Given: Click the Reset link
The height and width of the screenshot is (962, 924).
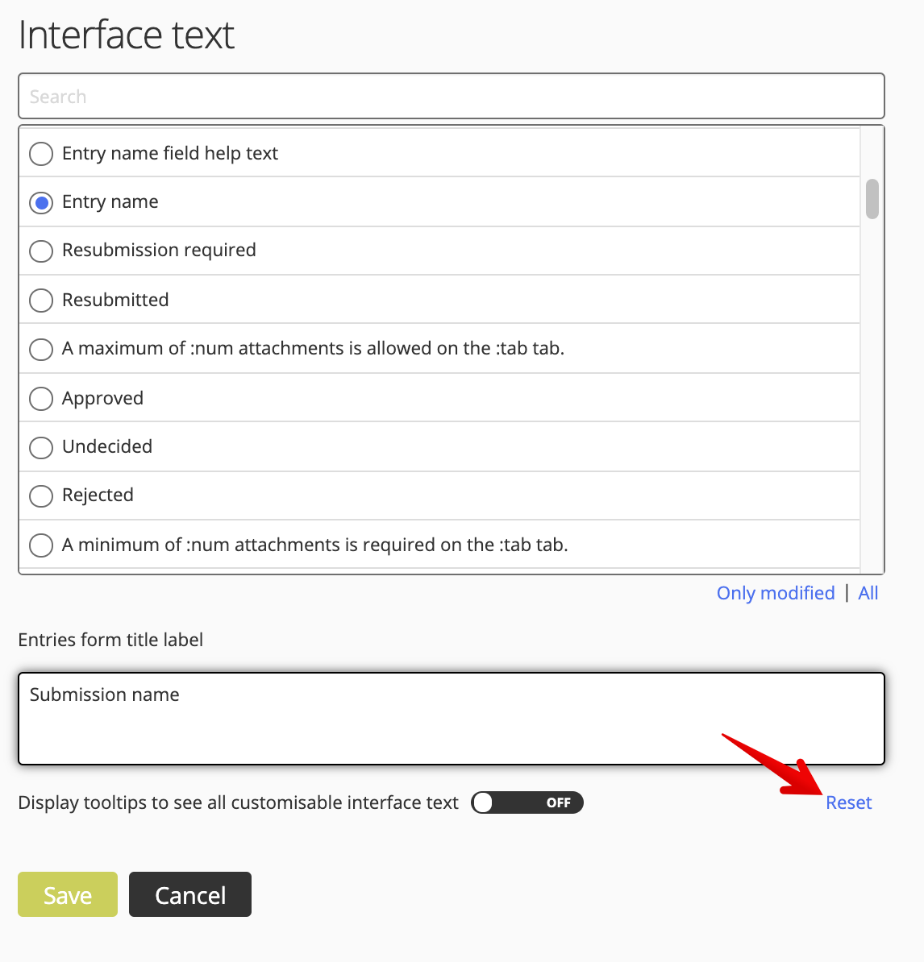Looking at the screenshot, I should [848, 802].
